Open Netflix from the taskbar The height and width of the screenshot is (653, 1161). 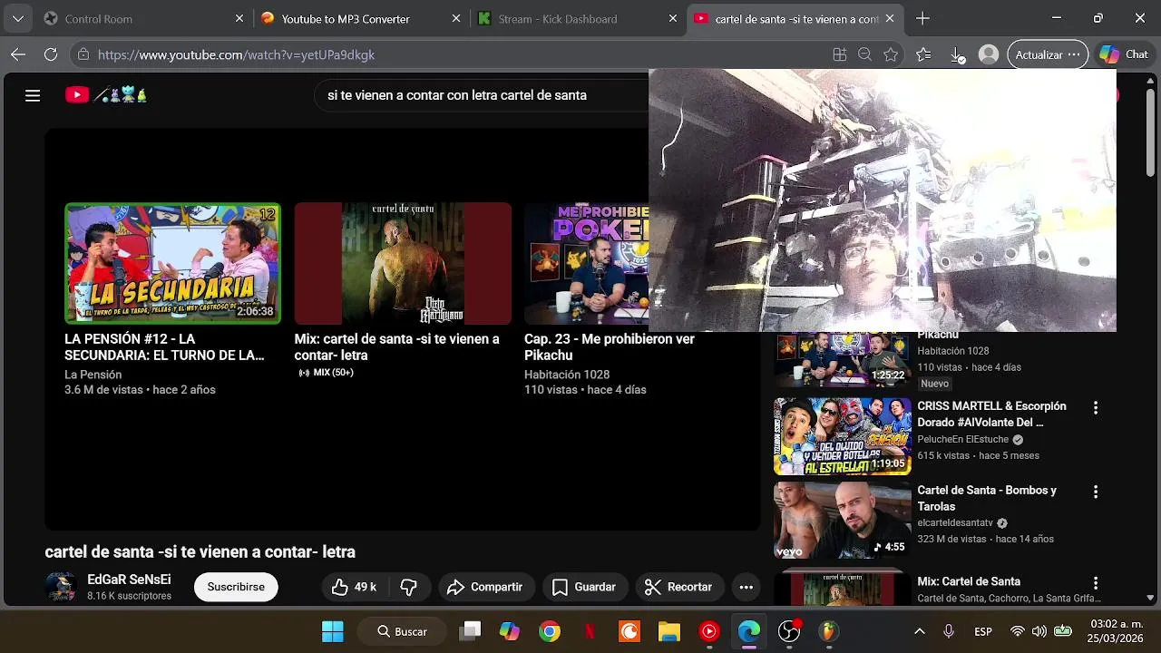click(590, 631)
